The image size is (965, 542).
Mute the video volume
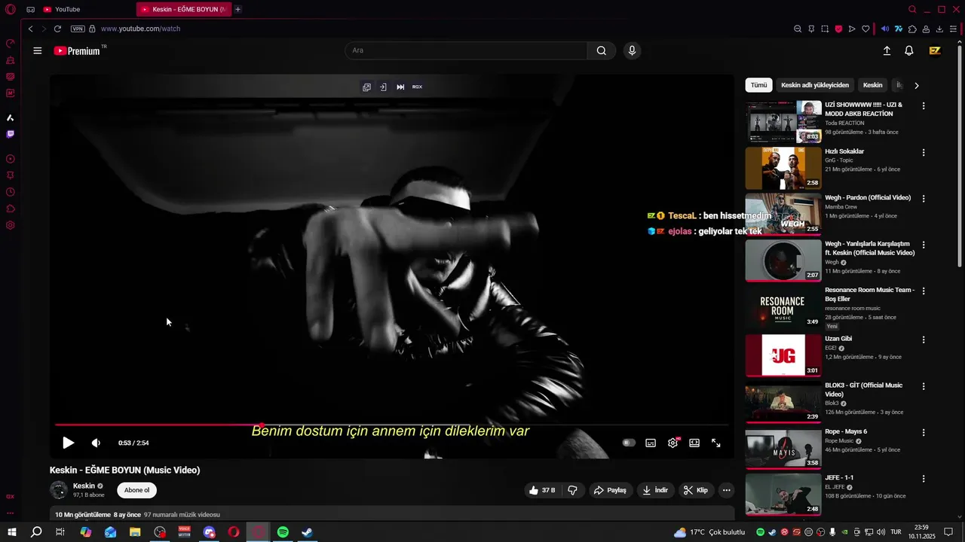pyautogui.click(x=96, y=443)
